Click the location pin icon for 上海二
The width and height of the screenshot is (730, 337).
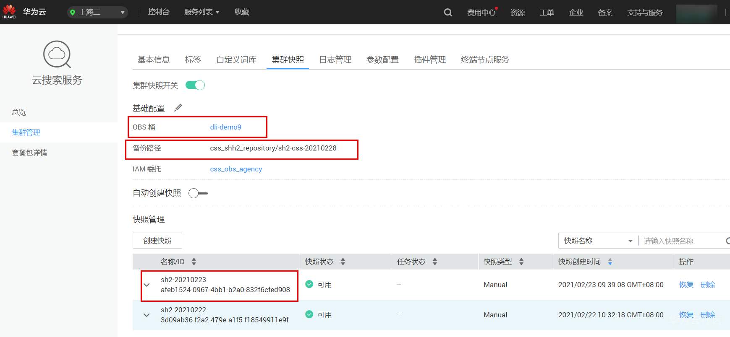coord(73,12)
